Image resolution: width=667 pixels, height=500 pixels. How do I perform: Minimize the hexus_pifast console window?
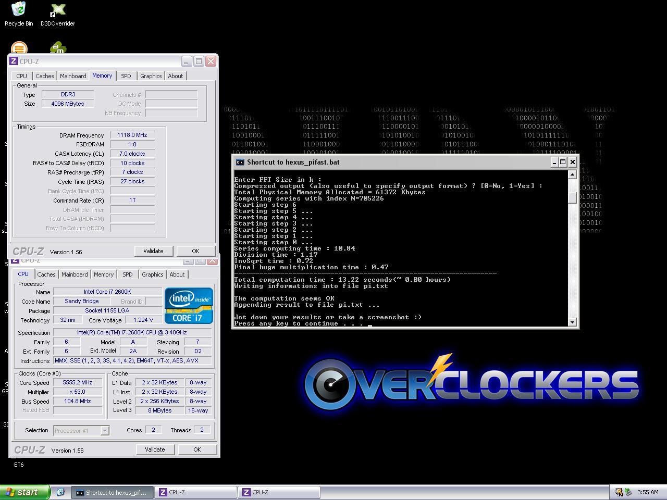click(554, 162)
